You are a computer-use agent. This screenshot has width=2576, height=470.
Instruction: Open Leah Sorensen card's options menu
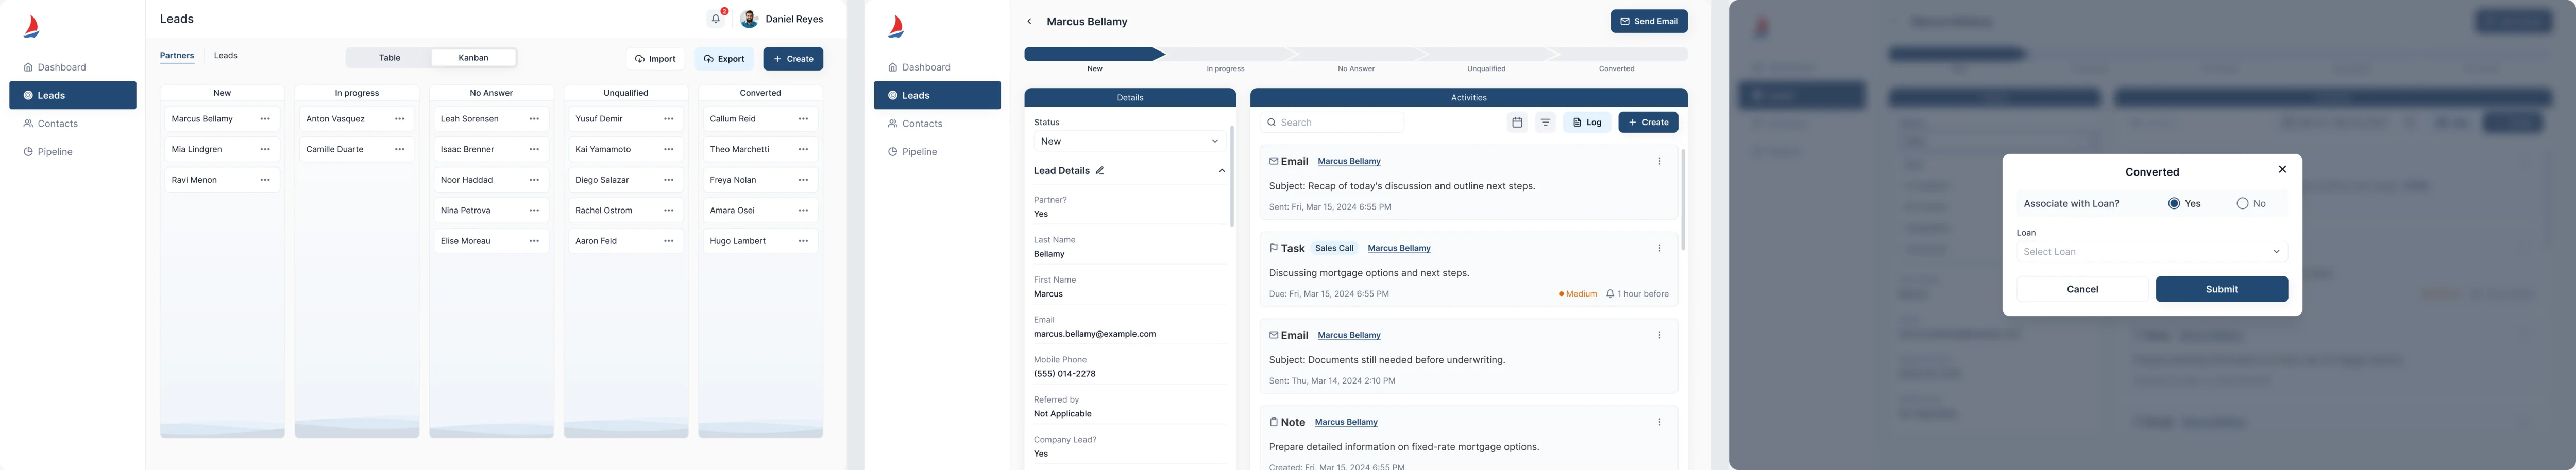click(x=534, y=119)
